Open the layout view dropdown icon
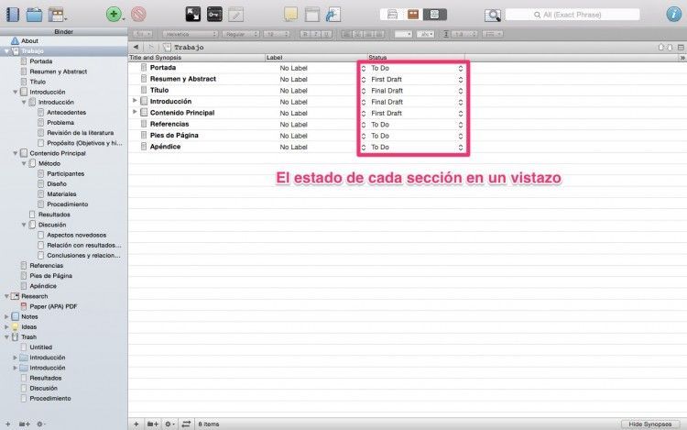Image resolution: width=687 pixels, height=430 pixels. 57,15
